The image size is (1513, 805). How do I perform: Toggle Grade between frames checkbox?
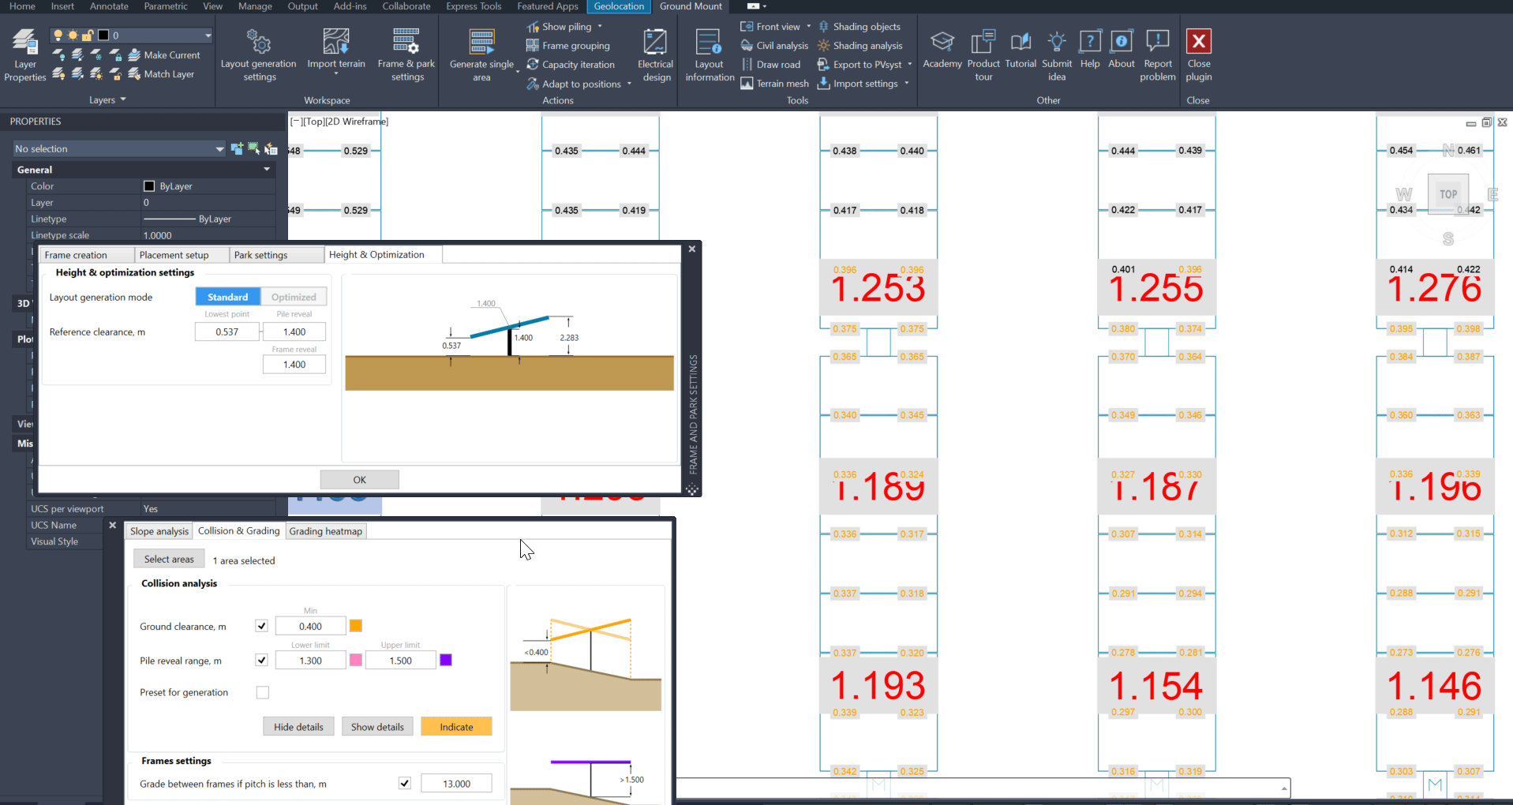click(x=405, y=784)
